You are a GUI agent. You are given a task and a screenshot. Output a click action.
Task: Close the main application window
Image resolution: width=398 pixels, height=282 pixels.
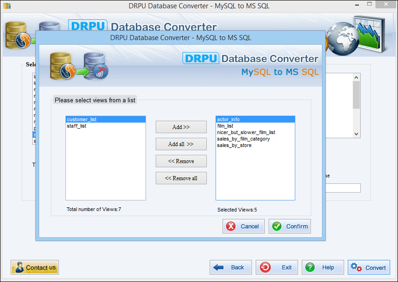[386, 4]
